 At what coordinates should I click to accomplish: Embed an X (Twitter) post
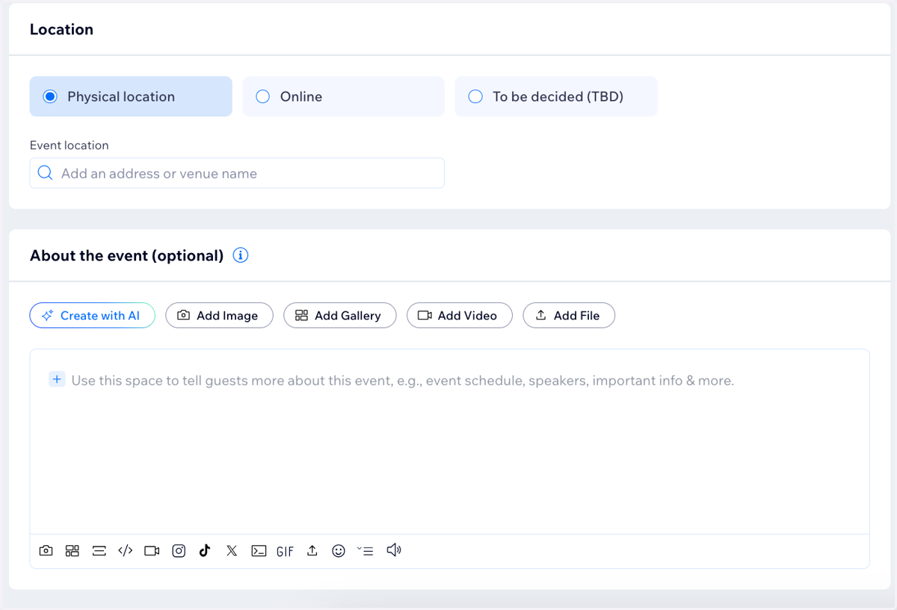click(232, 551)
